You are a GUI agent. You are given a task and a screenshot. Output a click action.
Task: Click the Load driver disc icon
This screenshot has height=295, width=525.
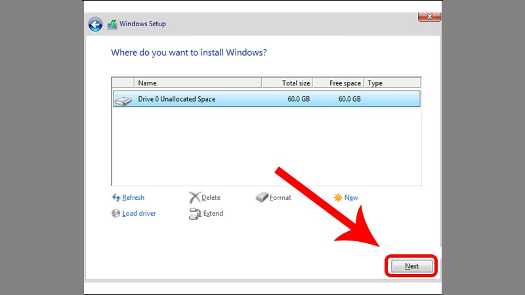tap(115, 214)
